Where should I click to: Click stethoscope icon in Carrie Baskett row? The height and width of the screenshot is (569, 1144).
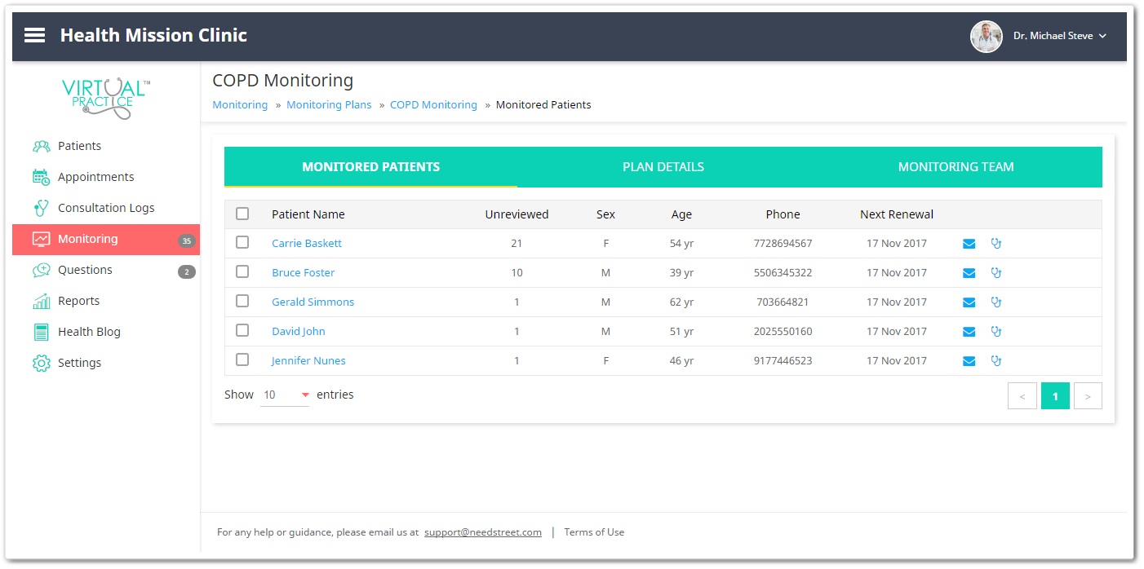pos(995,243)
